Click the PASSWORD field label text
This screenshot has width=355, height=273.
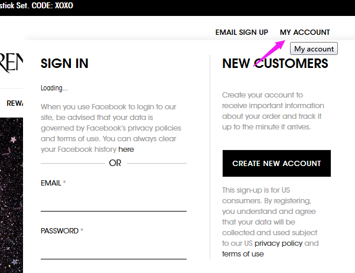pyautogui.click(x=60, y=230)
